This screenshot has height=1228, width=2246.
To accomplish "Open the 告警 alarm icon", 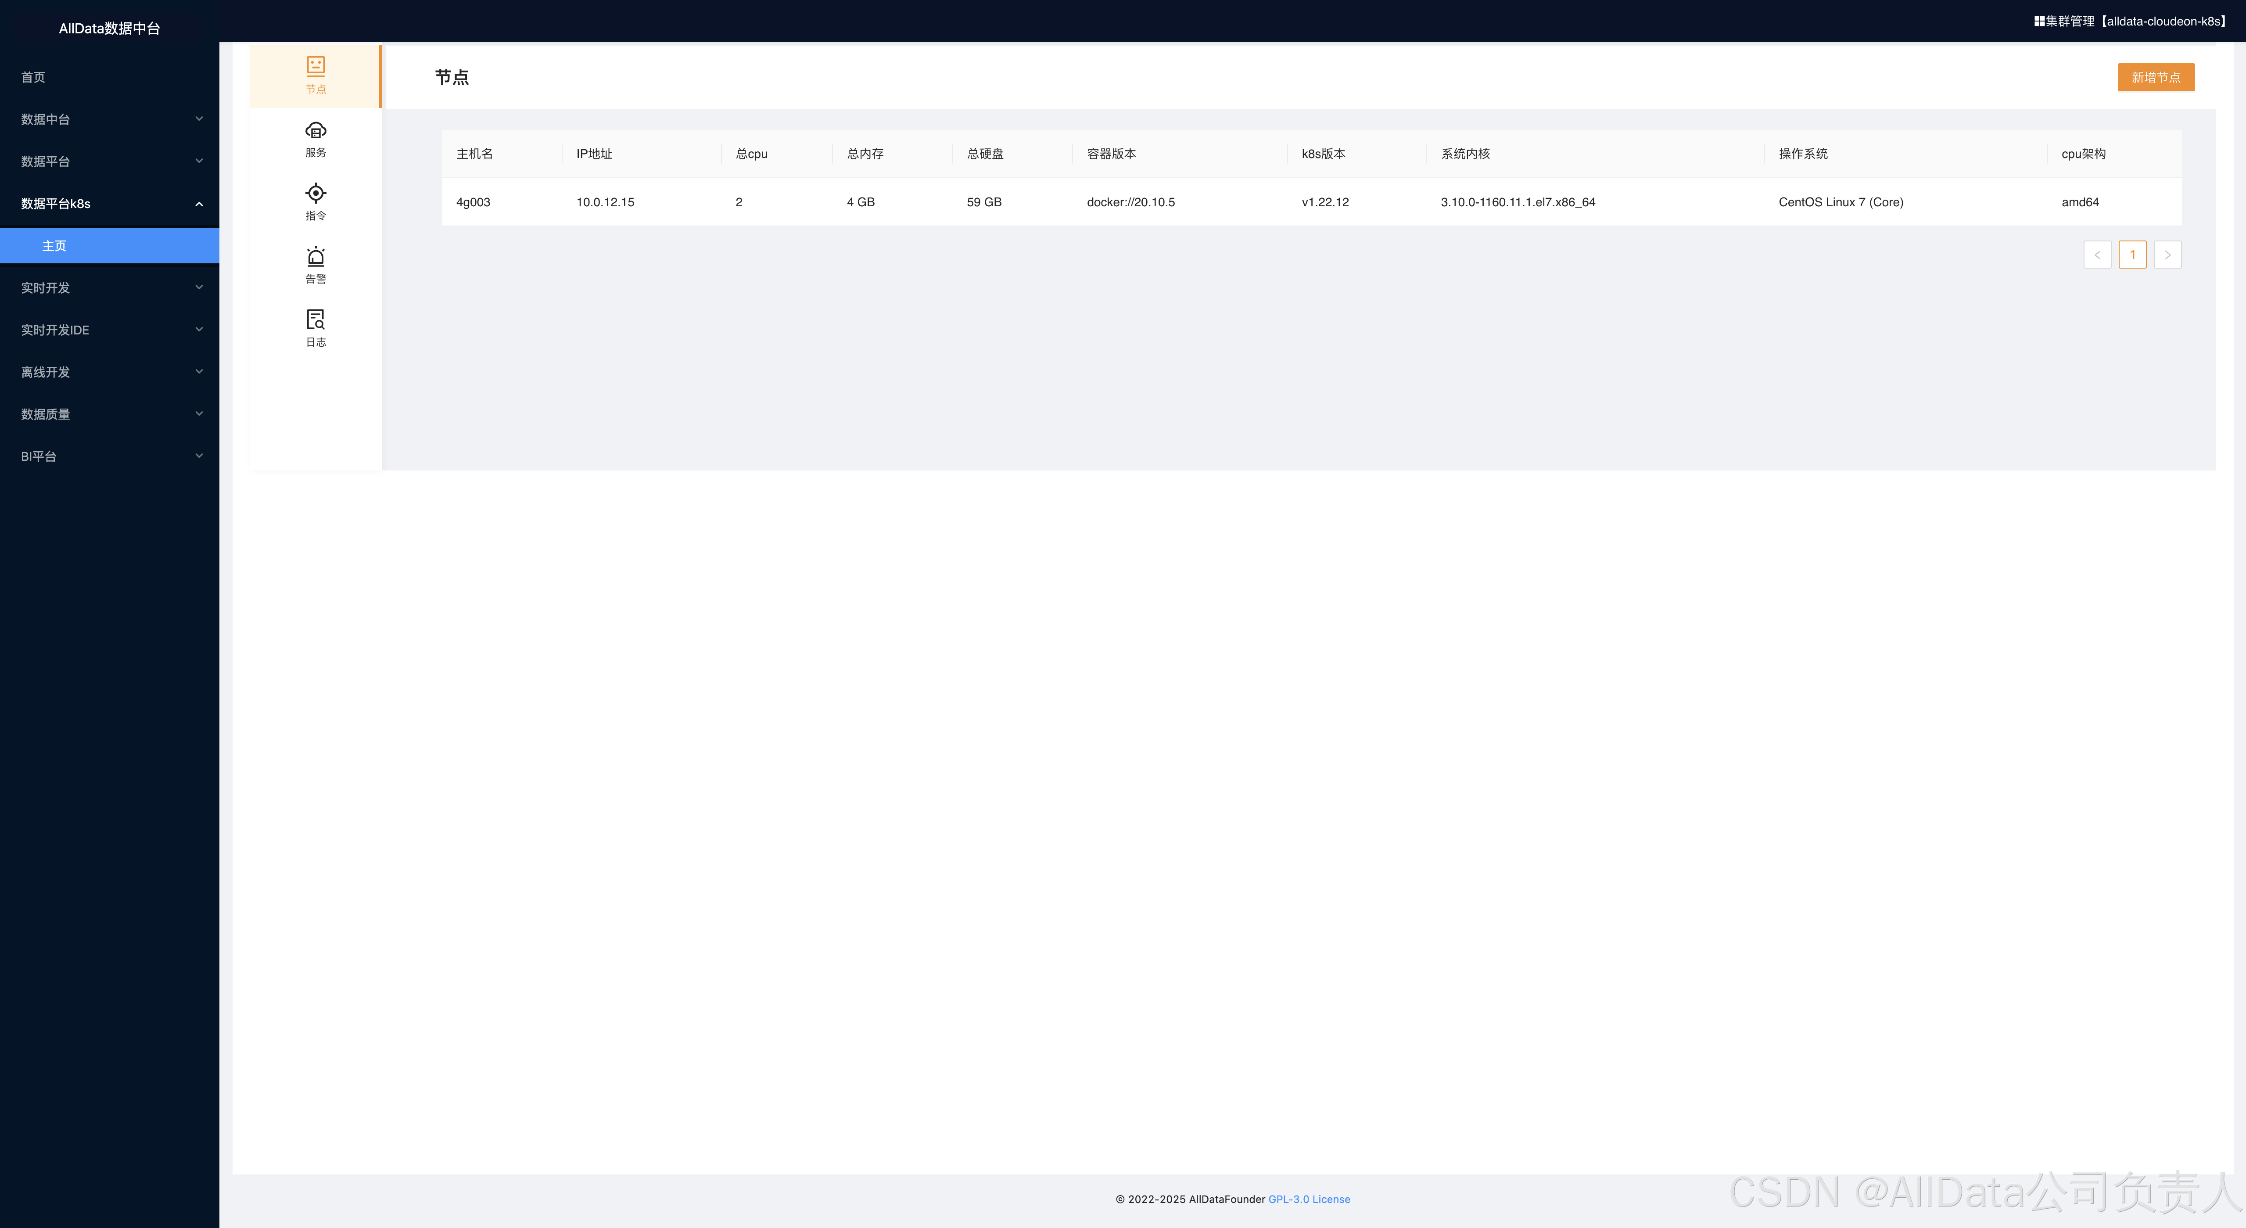I will tap(315, 265).
